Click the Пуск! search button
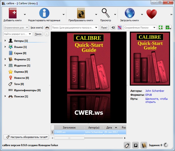The image size is (175, 151). tap(104, 27)
